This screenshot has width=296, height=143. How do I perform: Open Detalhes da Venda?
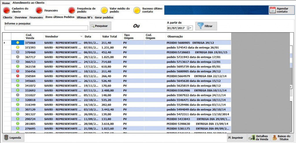tap(259, 138)
